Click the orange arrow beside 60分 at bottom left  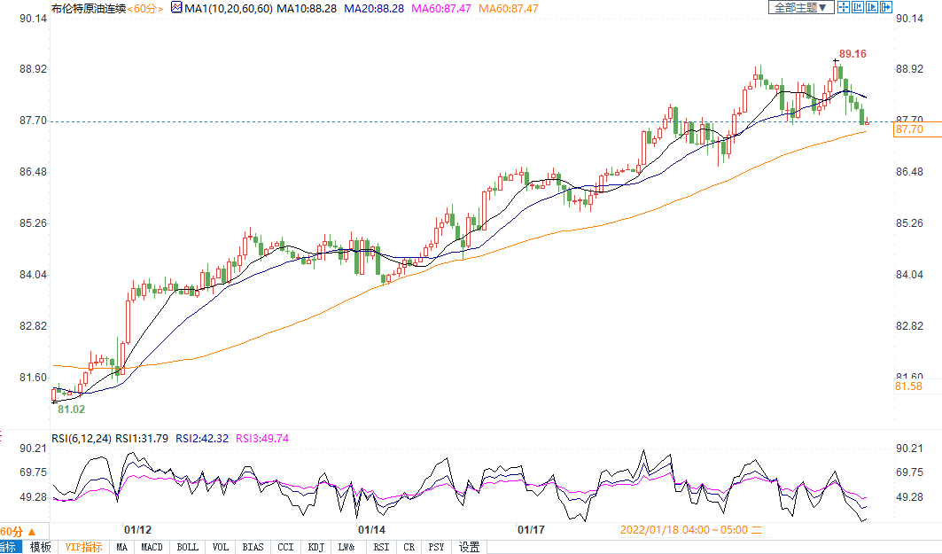32,531
